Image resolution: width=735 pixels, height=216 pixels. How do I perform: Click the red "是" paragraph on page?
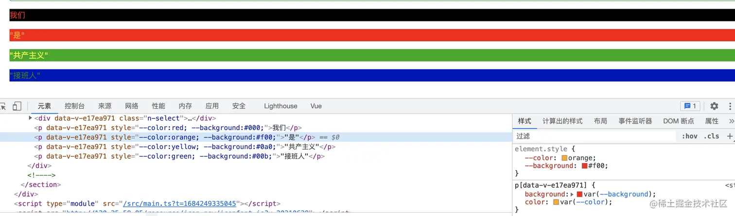[x=372, y=35]
